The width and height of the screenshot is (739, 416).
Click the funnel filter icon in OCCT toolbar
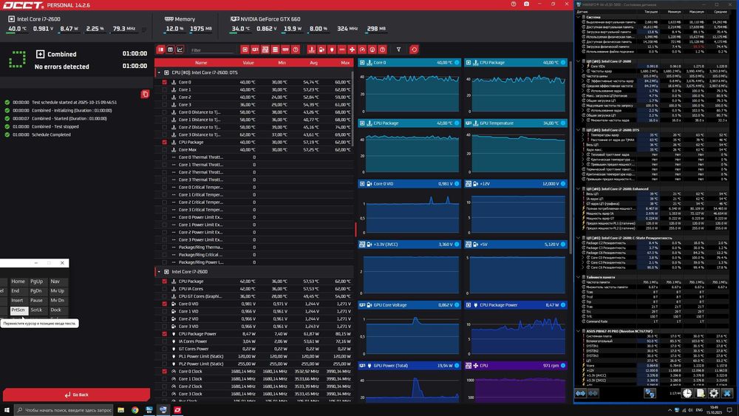(399, 50)
